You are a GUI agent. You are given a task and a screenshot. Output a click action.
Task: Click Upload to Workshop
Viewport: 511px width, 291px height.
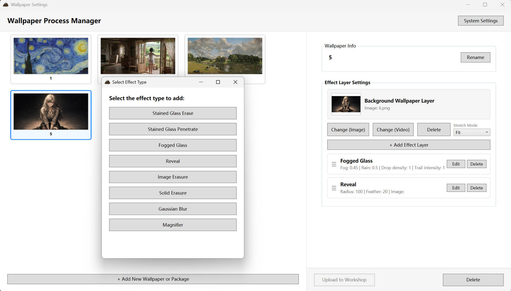coord(344,280)
